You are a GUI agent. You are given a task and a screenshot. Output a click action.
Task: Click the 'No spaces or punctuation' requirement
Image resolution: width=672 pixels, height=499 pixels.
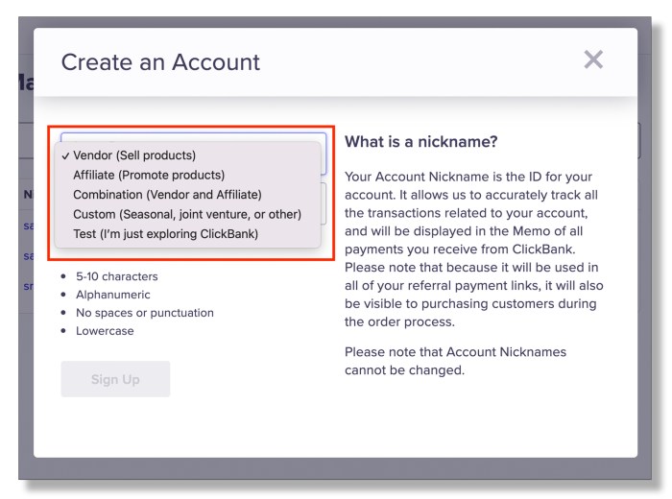pyautogui.click(x=144, y=313)
